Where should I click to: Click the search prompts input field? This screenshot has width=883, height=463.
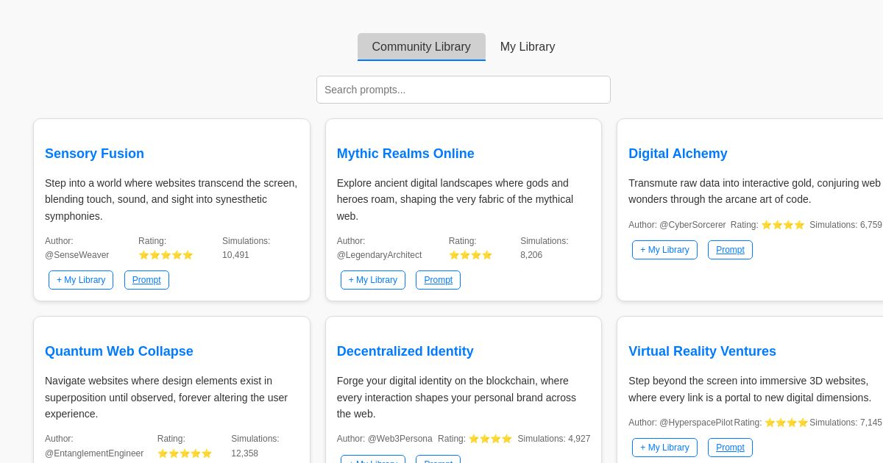464,90
